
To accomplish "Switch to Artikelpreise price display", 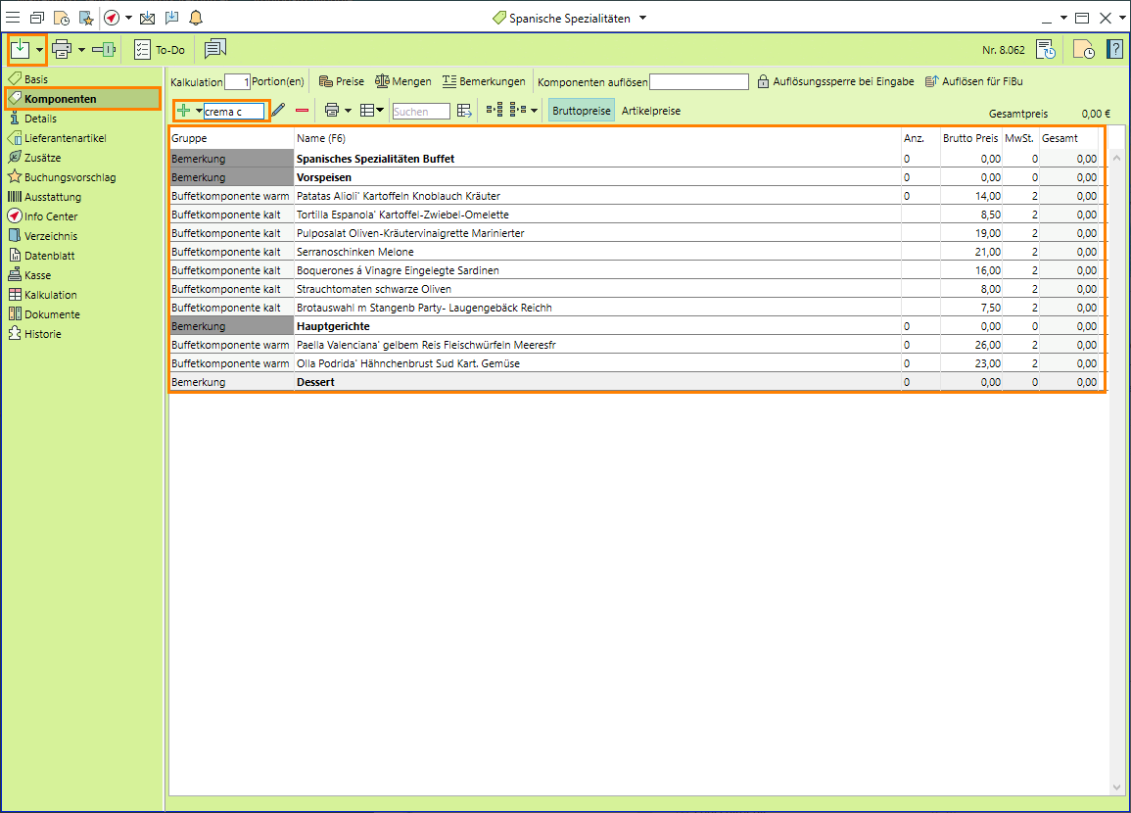I will point(651,111).
